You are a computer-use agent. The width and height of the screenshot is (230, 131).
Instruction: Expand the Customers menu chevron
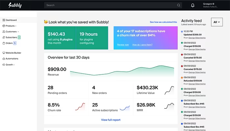point(18,32)
